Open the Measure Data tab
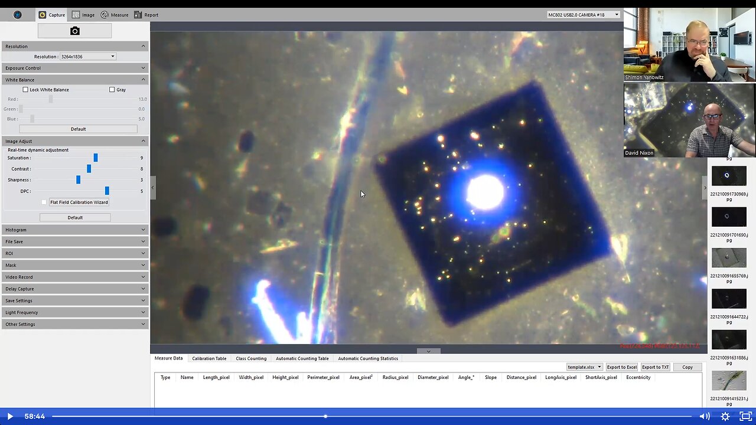This screenshot has width=756, height=425. 169,358
